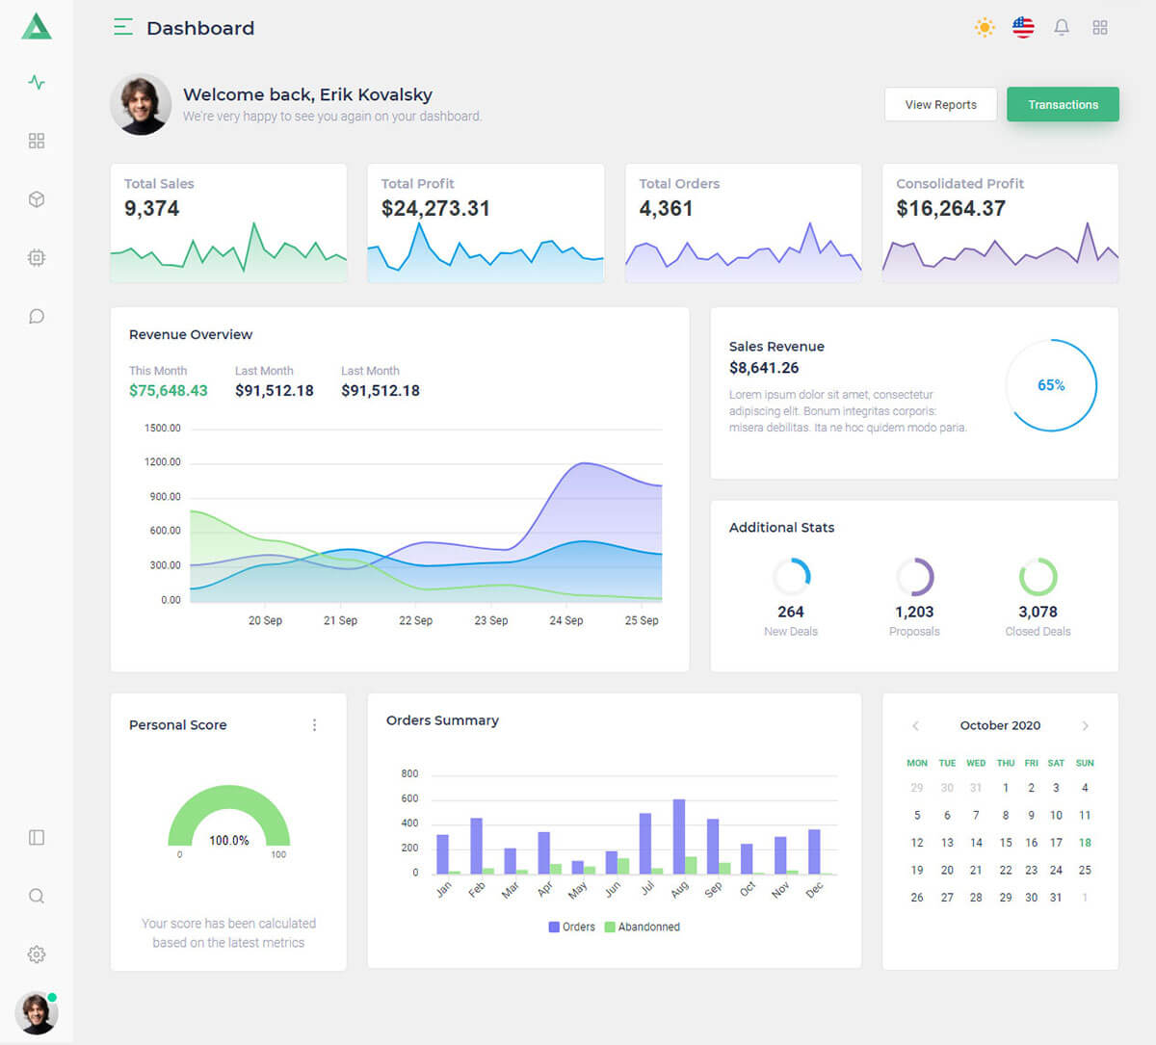Toggle the Orders legend series
This screenshot has height=1045, width=1156.
[x=571, y=927]
